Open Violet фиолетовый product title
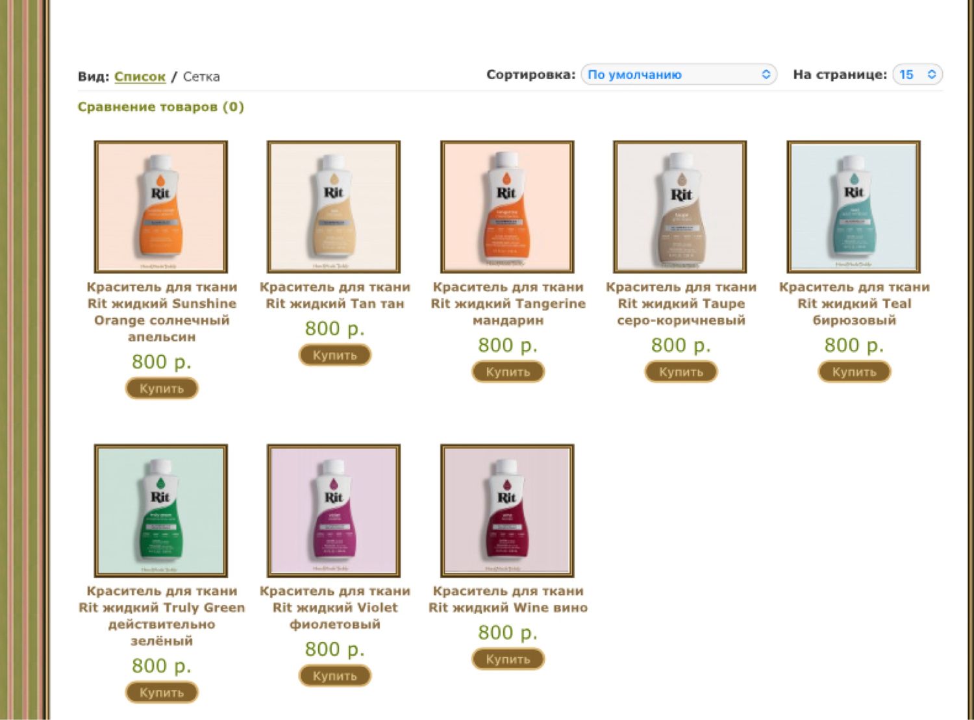Viewport: 974px width, 720px height. click(335, 608)
